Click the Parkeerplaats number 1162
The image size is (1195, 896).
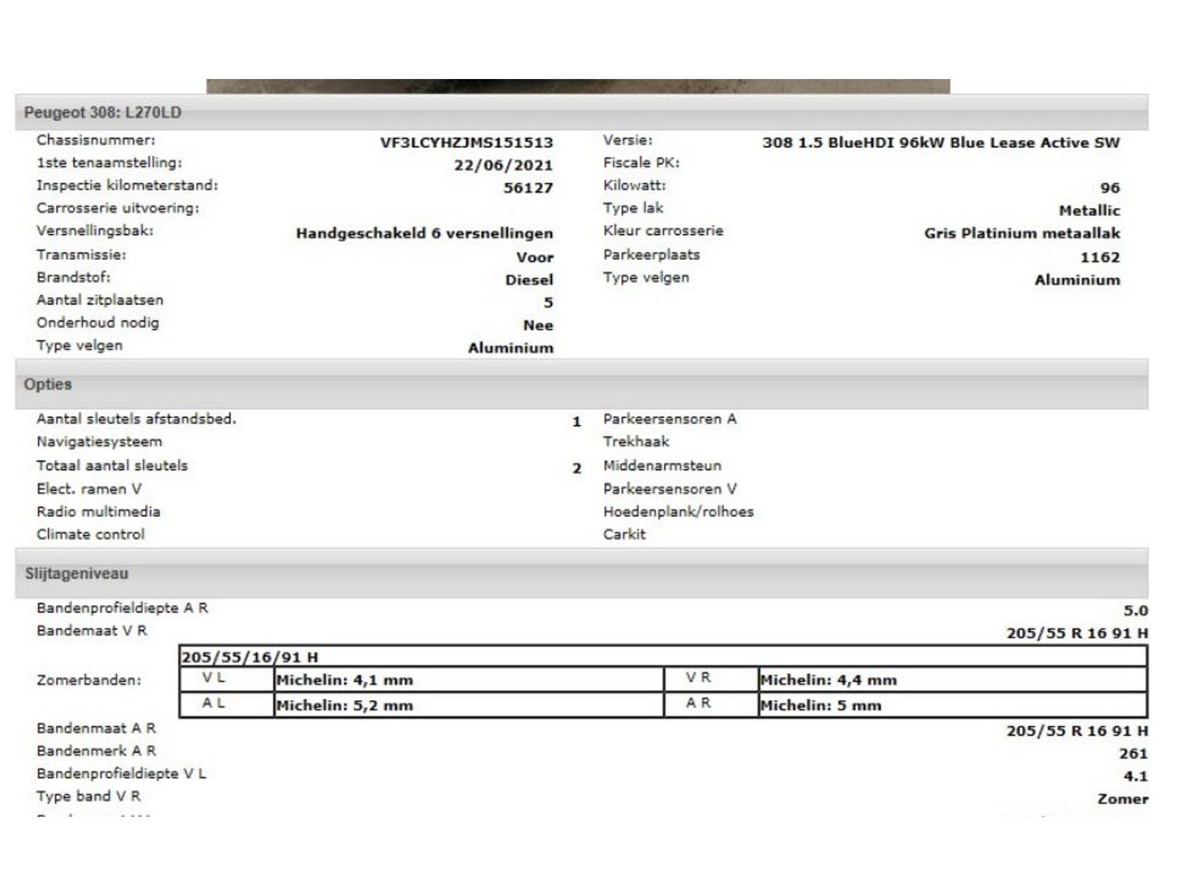(1100, 257)
